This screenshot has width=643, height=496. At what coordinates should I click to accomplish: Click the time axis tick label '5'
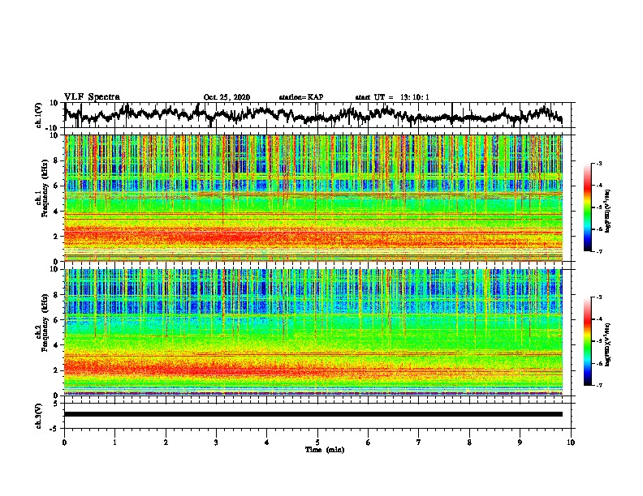click(317, 443)
